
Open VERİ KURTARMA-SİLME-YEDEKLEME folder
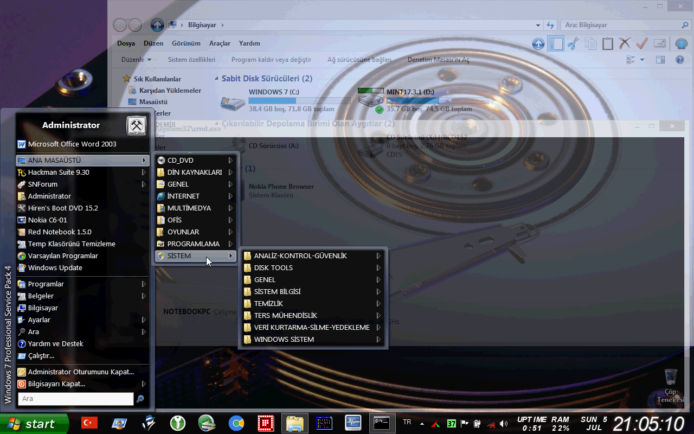tap(313, 328)
